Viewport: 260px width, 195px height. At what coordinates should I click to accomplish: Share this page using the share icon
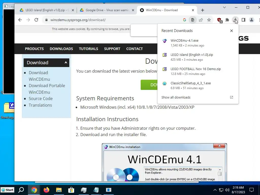coord(201,20)
